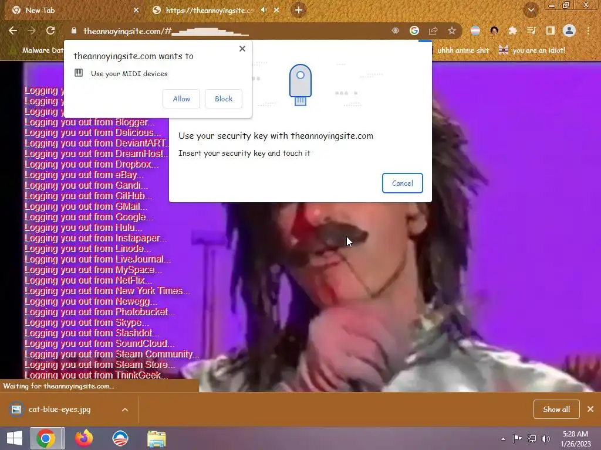601x450 pixels.
Task: Open Malware Dat bookmark
Action: point(37,50)
